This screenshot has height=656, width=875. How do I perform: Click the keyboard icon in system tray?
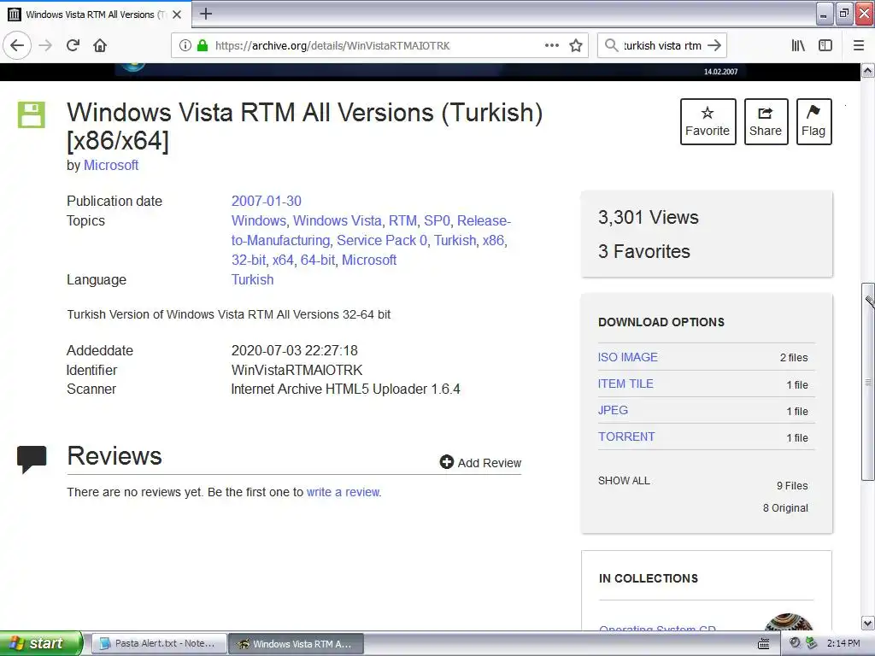763,643
